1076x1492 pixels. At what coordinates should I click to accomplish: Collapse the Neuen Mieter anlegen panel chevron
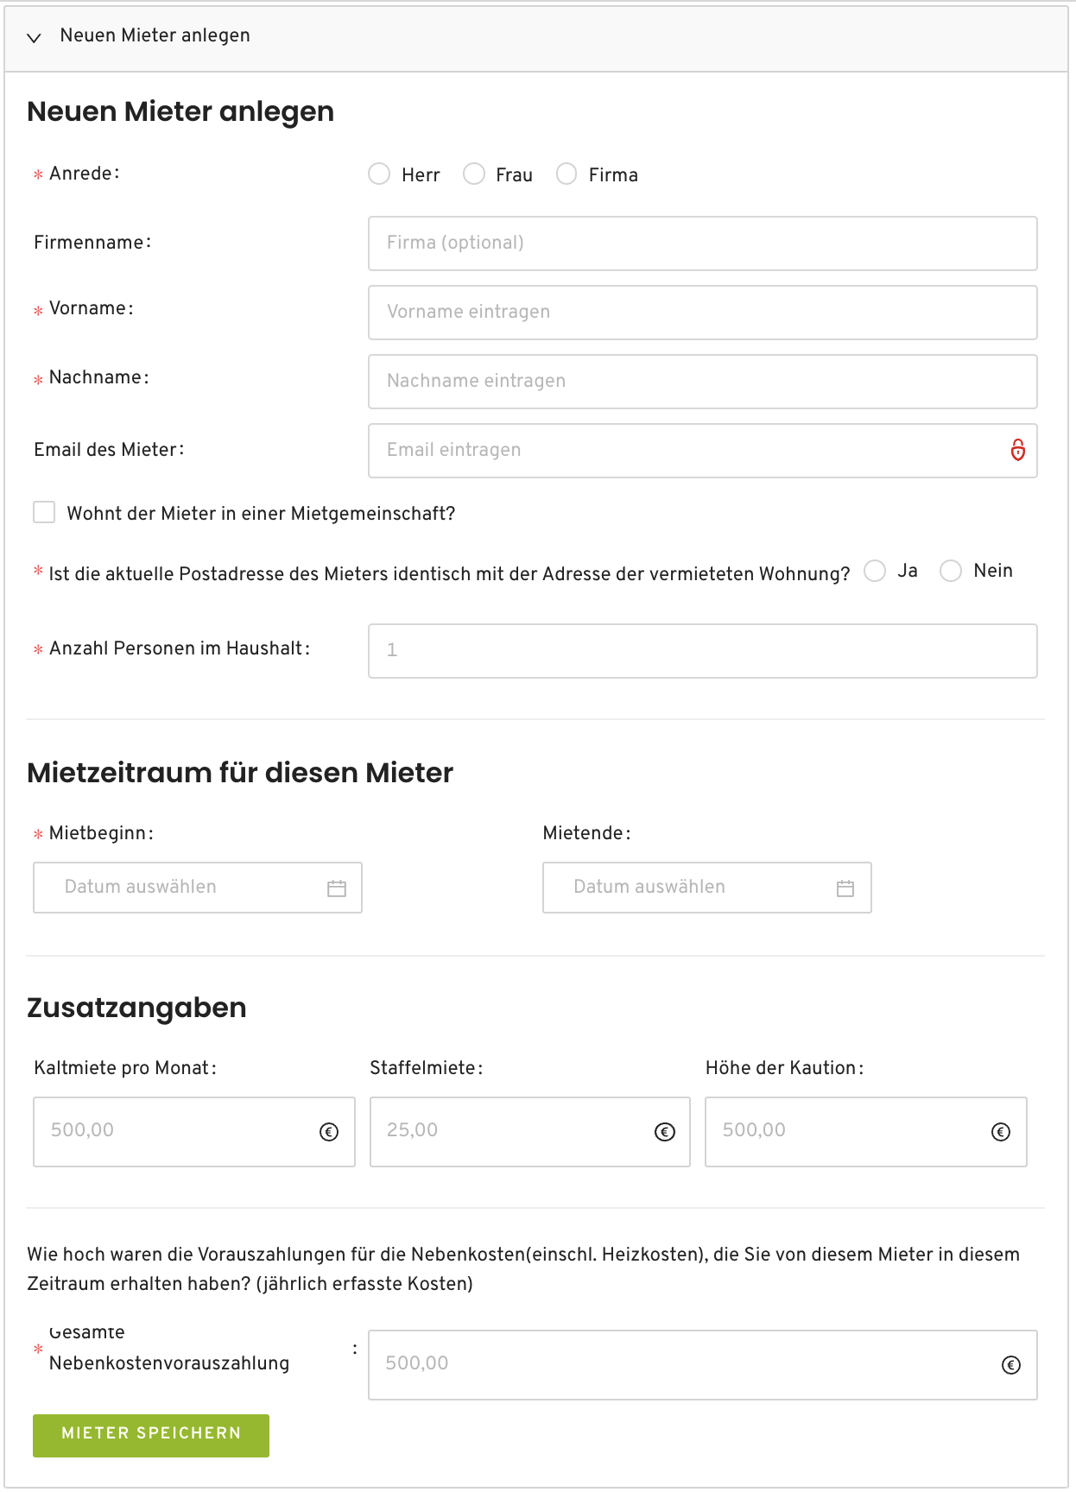coord(35,37)
